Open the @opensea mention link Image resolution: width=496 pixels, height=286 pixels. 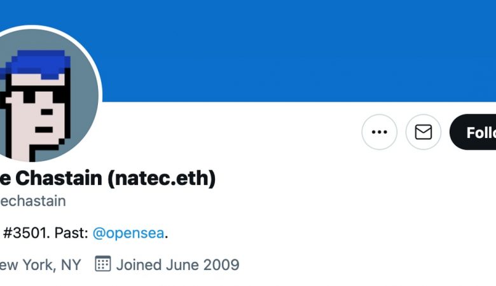pyautogui.click(x=128, y=233)
